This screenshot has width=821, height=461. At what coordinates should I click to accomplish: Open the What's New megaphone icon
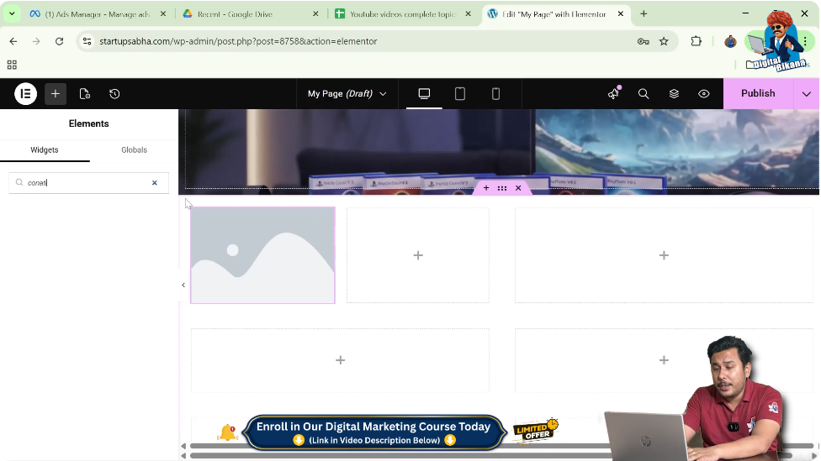(613, 94)
